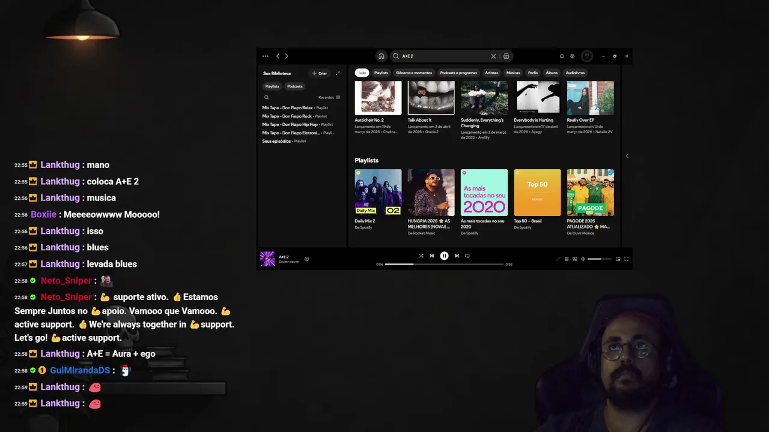Open Suddenly, Everything's Changing album cover
This screenshot has width=769, height=432.
pyautogui.click(x=484, y=98)
